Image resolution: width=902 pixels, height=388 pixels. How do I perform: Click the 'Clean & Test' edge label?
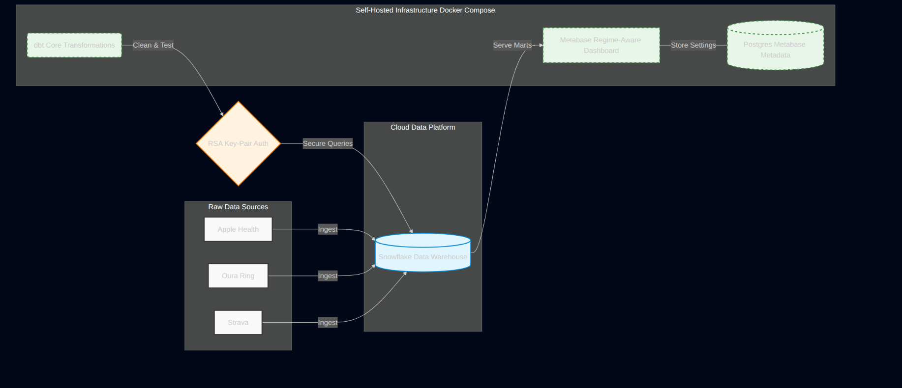pos(153,45)
